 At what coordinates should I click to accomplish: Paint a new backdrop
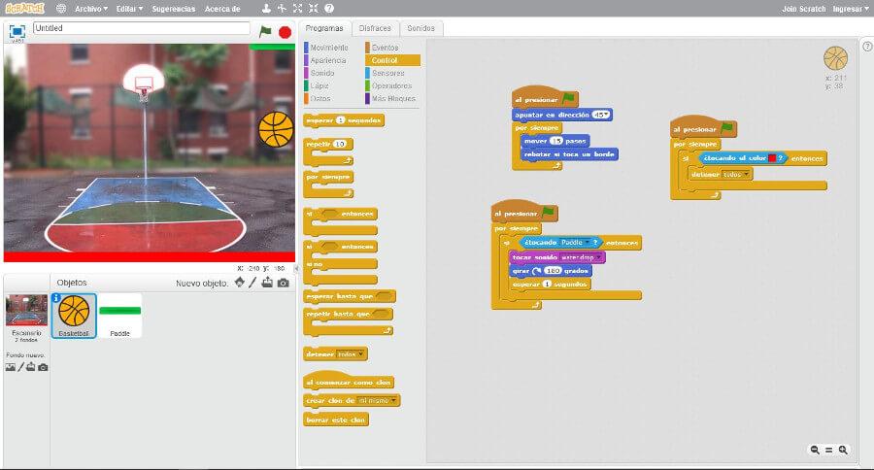[21, 367]
